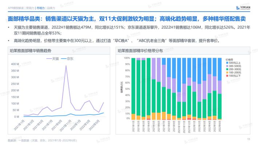Click the bullet starting with 天猫为主要销售渠道
The width and height of the screenshot is (258, 145).
(x=132, y=30)
